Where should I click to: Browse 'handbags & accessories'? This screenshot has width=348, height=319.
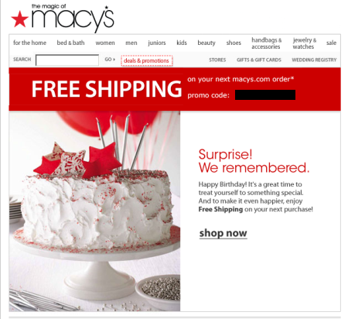click(x=266, y=43)
